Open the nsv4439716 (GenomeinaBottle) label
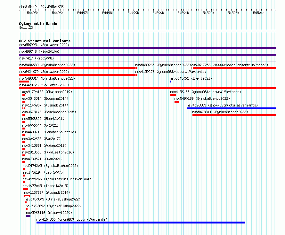 (49, 132)
